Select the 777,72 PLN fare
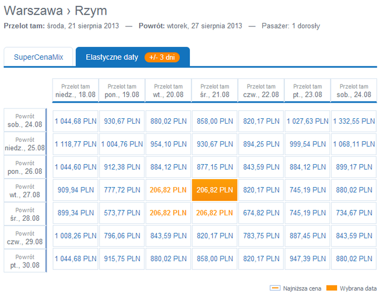392x298 pixels. pyautogui.click(x=122, y=190)
